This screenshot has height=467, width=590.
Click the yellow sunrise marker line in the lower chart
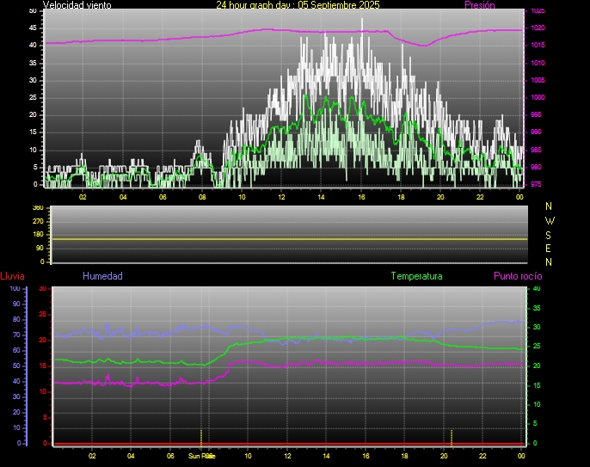[x=201, y=437]
